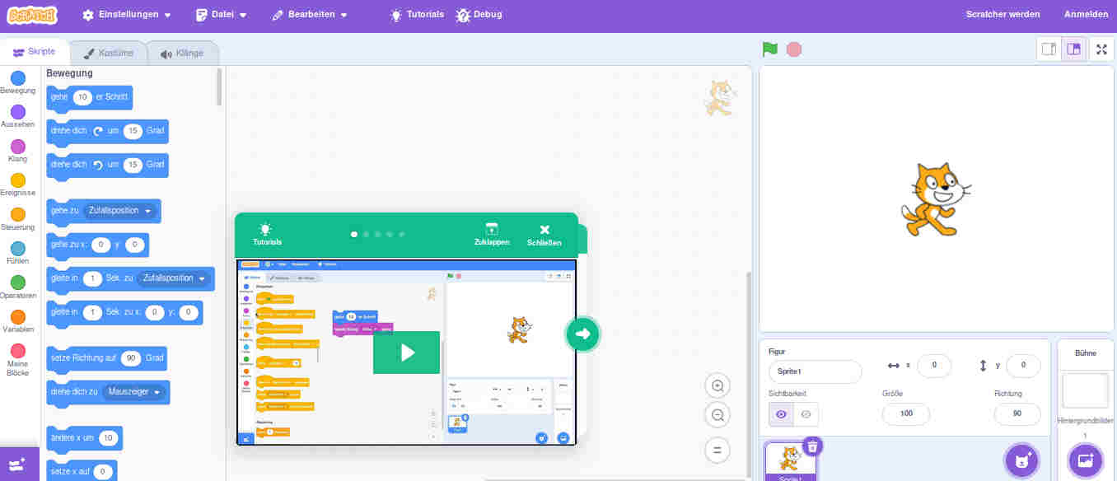Close the tutorial card with Schließen

click(544, 235)
